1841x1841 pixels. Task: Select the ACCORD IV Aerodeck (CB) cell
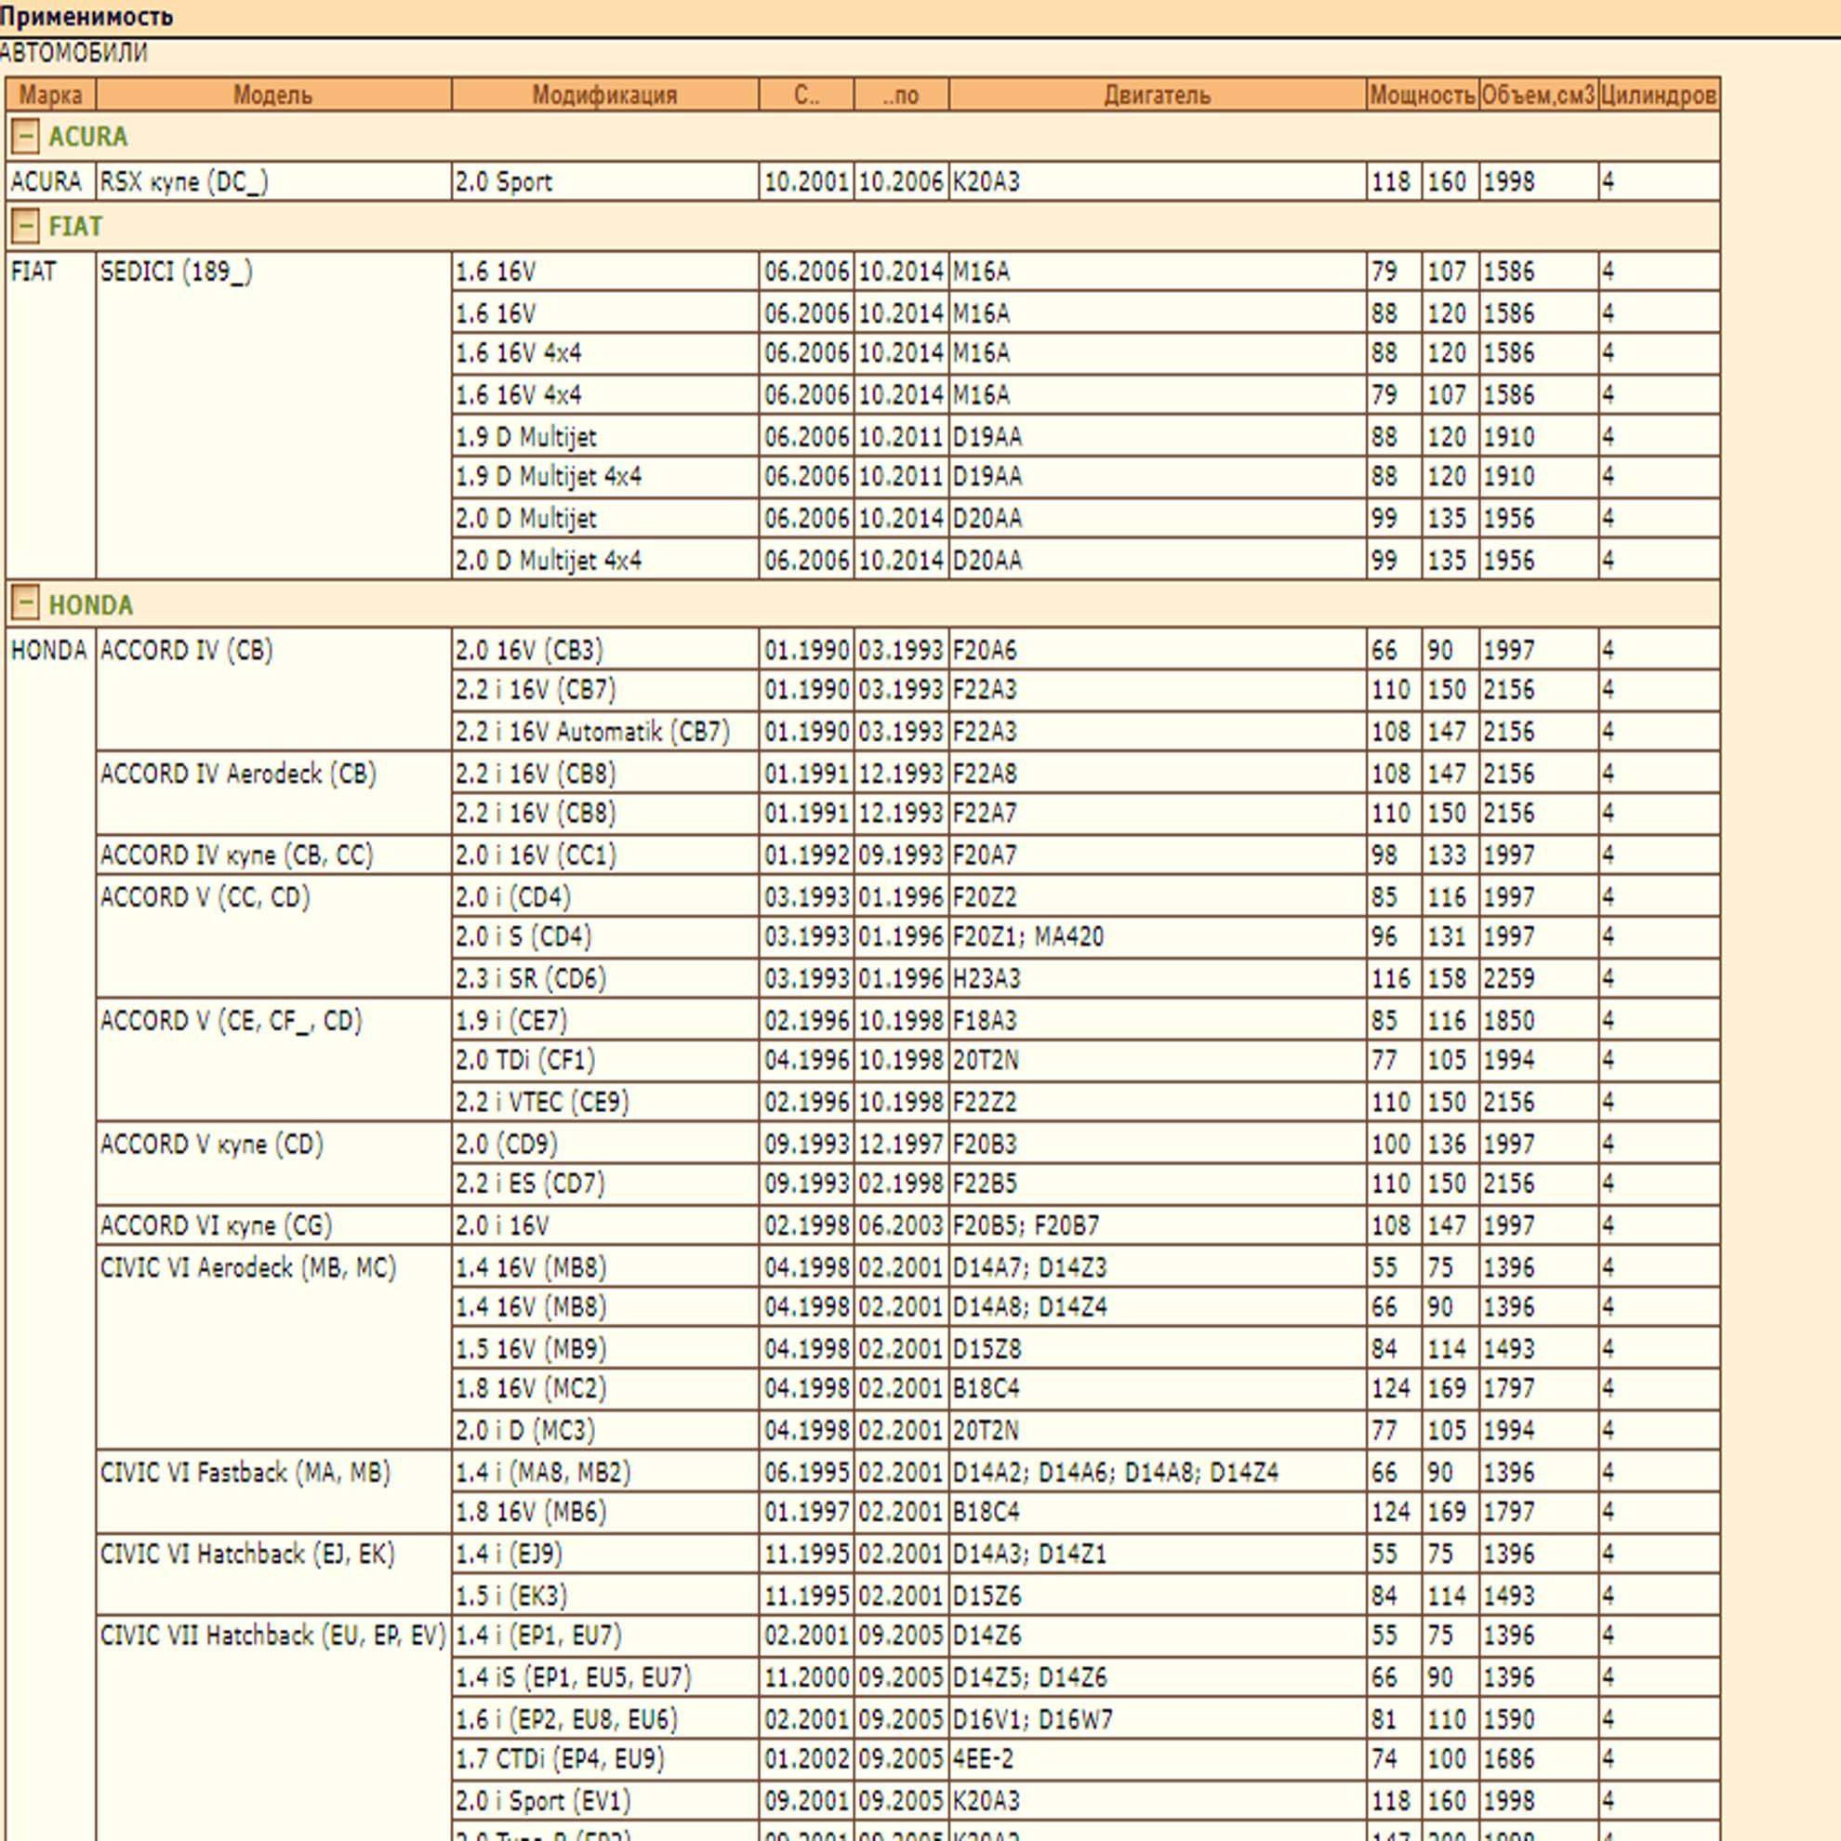238,774
